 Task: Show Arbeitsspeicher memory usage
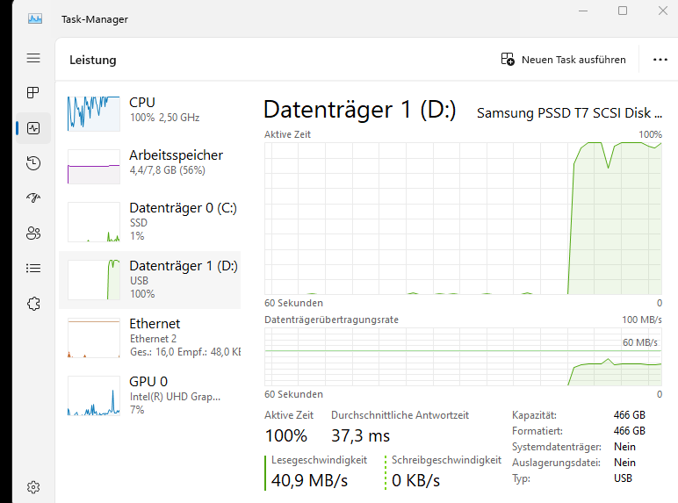pyautogui.click(x=149, y=162)
